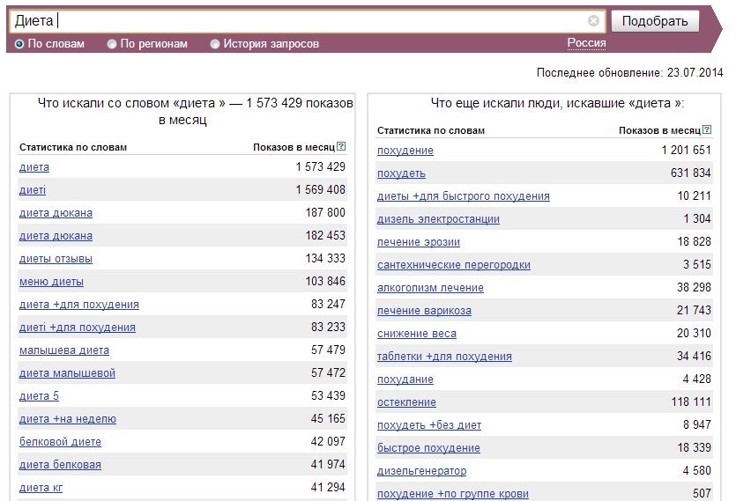
Task: Click the value '134 333' for диеты отзывы
Action: pyautogui.click(x=325, y=259)
